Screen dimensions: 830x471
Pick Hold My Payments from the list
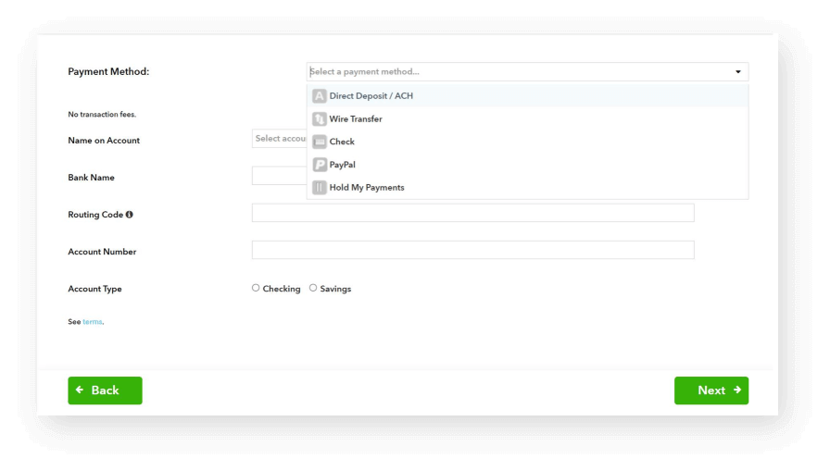click(367, 188)
